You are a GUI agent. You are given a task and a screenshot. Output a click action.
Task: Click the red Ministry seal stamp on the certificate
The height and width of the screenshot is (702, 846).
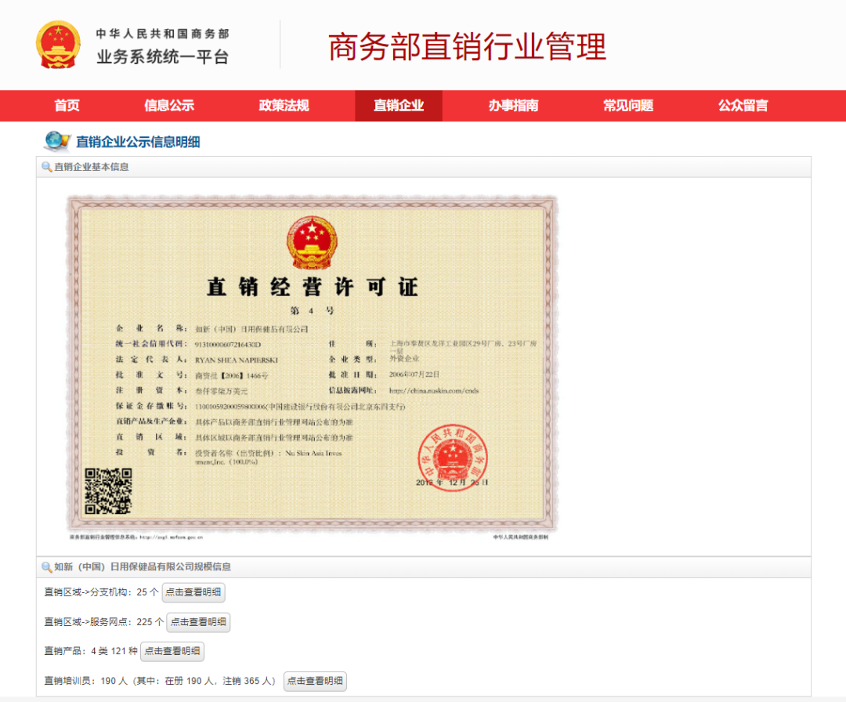(x=453, y=458)
